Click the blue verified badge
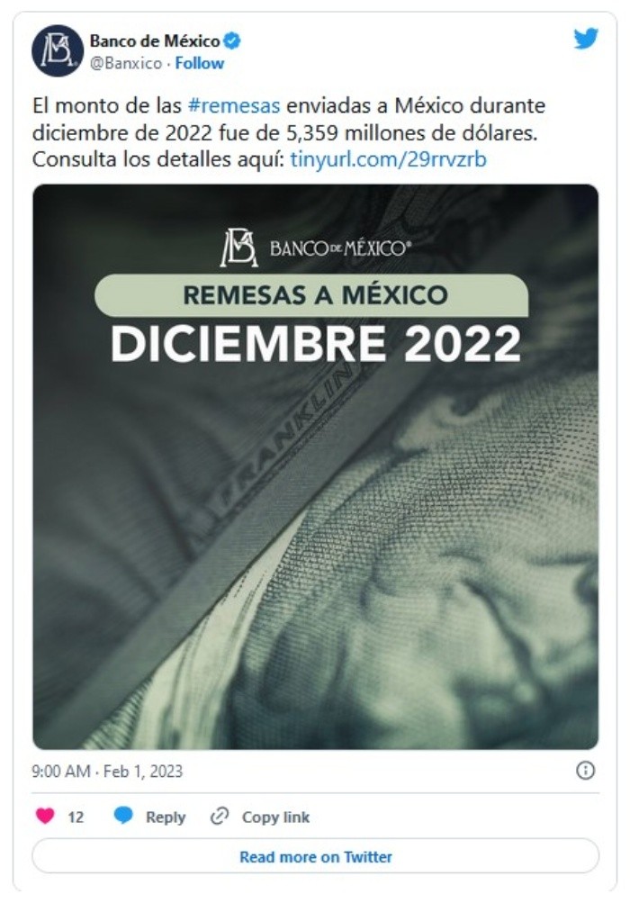The image size is (630, 912). pyautogui.click(x=232, y=41)
